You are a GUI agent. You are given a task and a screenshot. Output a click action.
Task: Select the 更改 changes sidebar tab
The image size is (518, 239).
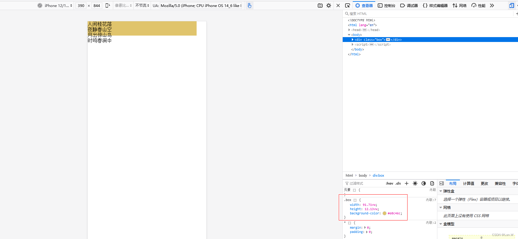click(485, 183)
